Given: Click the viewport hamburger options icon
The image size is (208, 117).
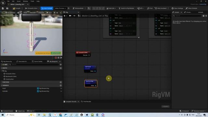Looking at the screenshot, I should (2, 13).
